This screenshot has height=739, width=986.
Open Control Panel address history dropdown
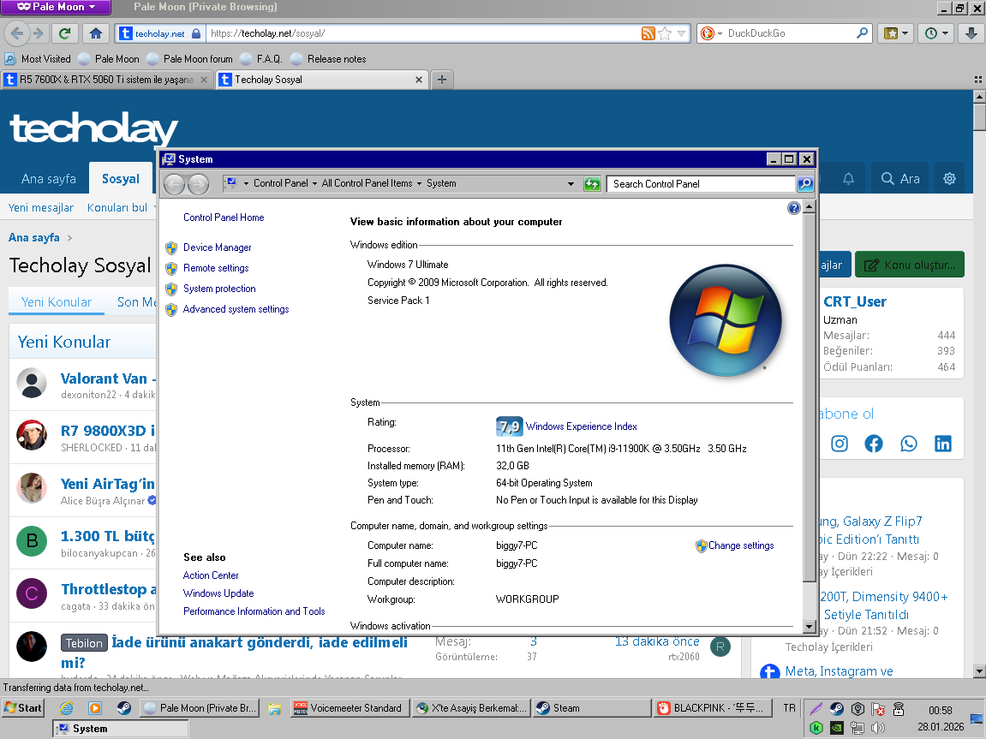tap(571, 183)
